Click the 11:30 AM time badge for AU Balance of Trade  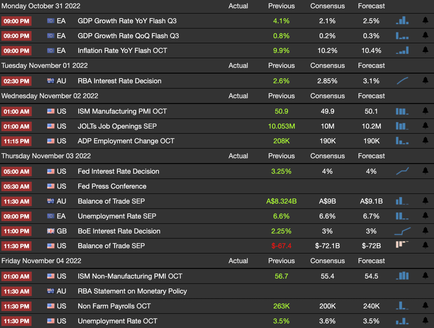[x=17, y=201]
